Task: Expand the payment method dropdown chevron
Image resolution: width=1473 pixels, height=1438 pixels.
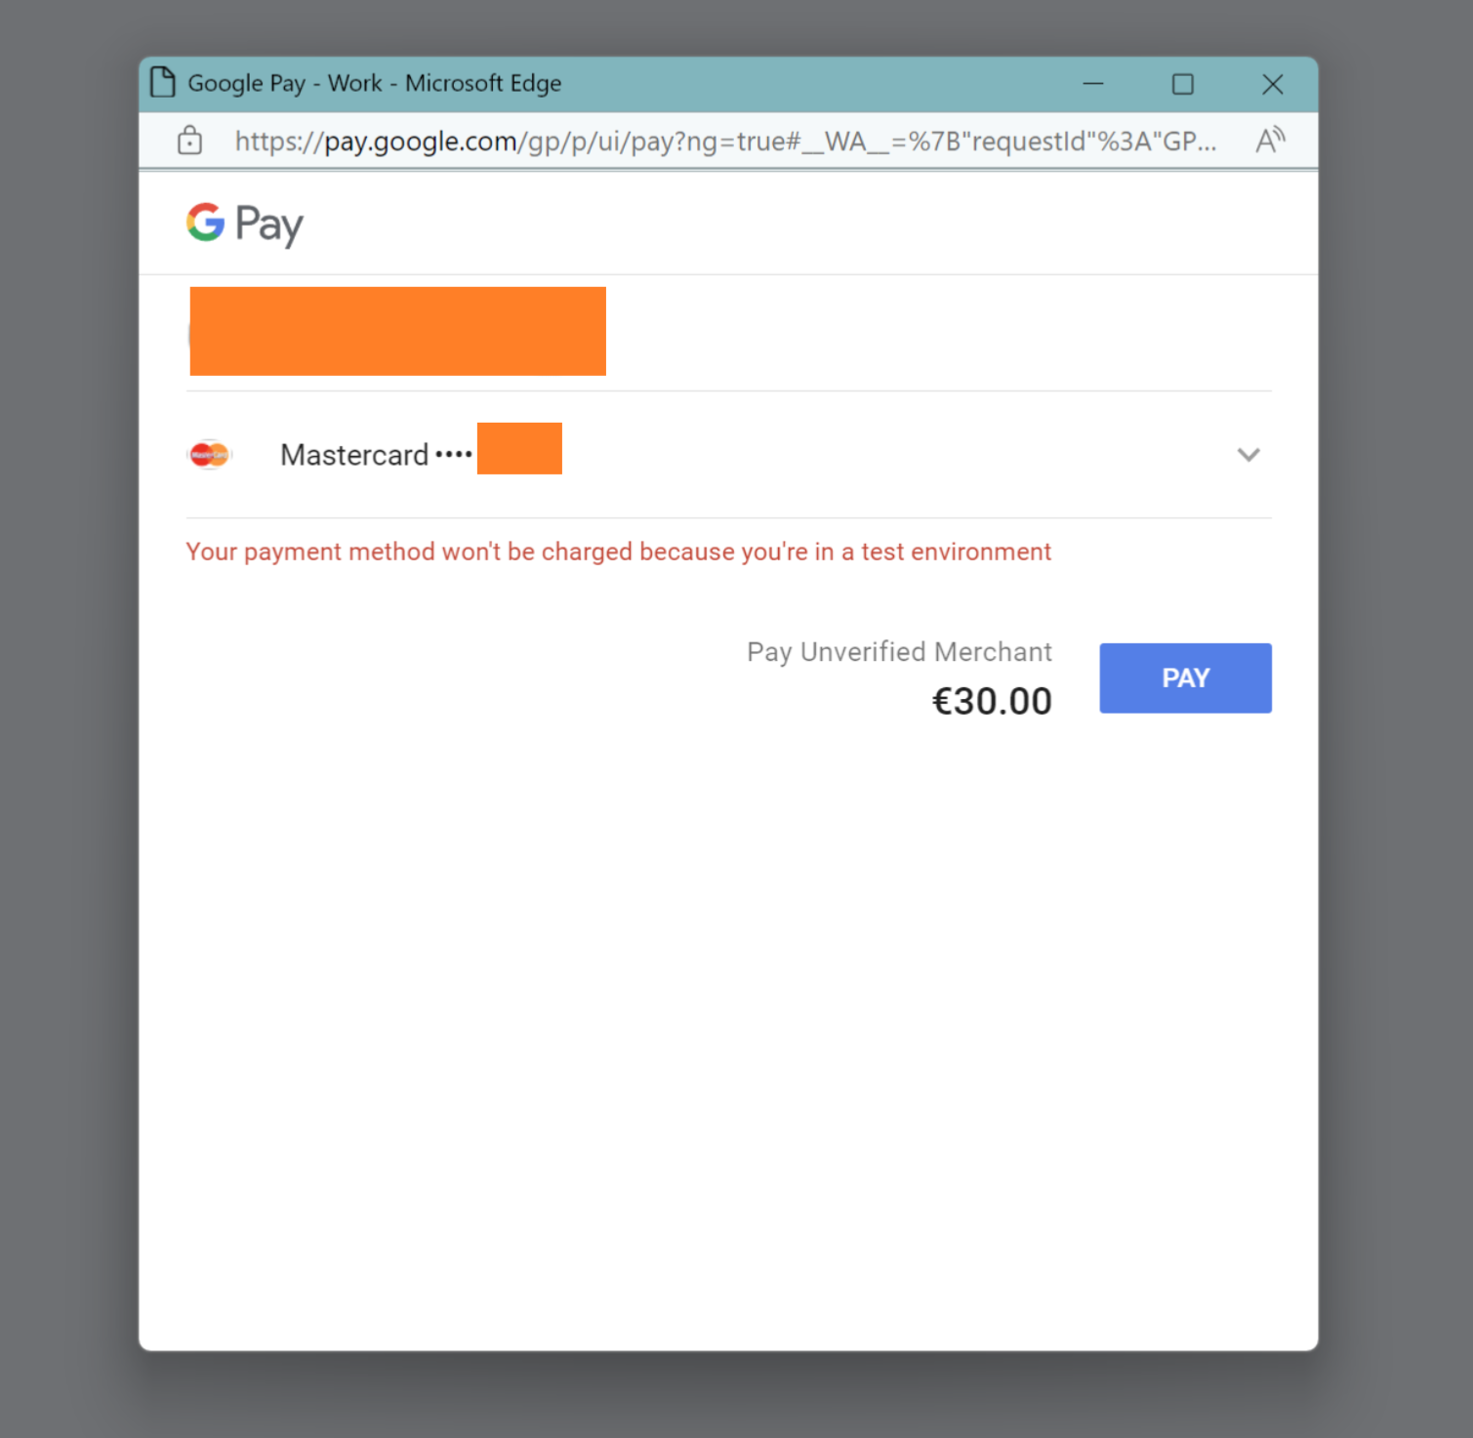Action: point(1248,455)
